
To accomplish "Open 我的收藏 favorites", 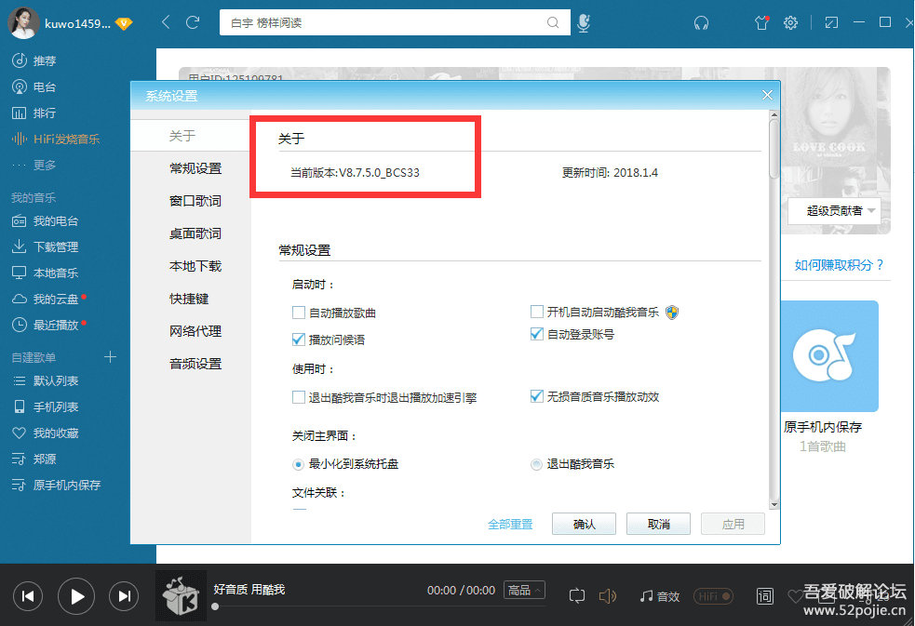I will [46, 433].
